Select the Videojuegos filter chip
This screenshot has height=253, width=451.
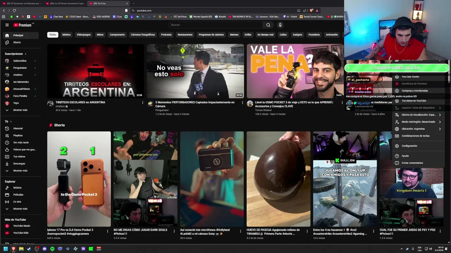[x=84, y=35]
